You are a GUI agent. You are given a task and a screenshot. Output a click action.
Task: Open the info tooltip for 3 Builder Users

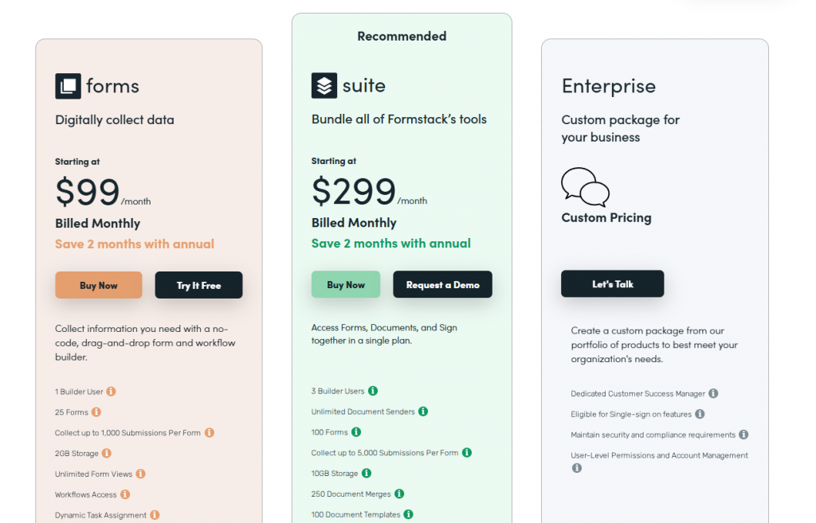[375, 391]
